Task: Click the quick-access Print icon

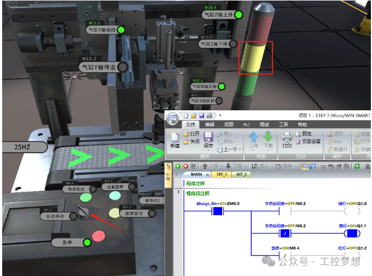Action: [210, 116]
